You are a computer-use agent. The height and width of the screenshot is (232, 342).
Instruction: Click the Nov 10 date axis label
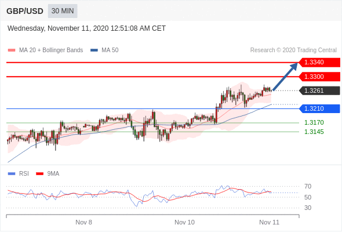coord(184,222)
